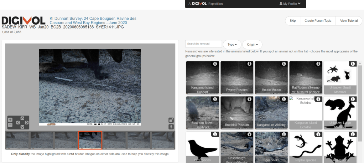This screenshot has height=163, width=364.
Task: Show info for Brushtail Possum tile
Action: [249, 99]
